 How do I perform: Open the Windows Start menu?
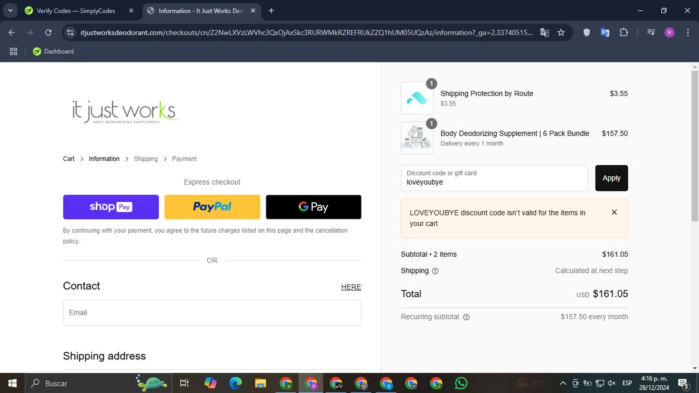pos(13,383)
